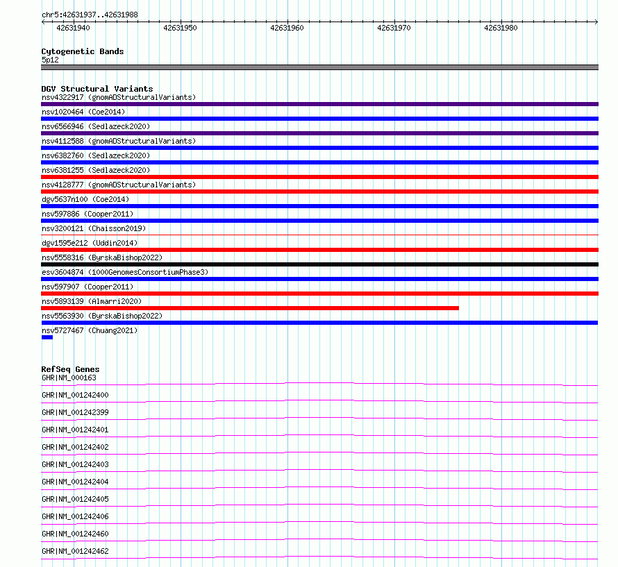
Task: Open esv3604874 1000GenomesConsortiumPhase3 label
Action: (125, 272)
